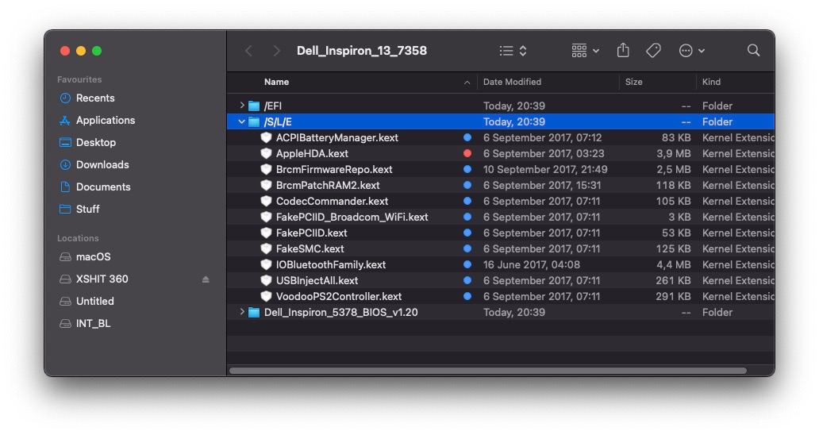Viewport: 819px width, 435px height.
Task: Click the 10 September 2017, 21:49 date
Action: pos(545,170)
